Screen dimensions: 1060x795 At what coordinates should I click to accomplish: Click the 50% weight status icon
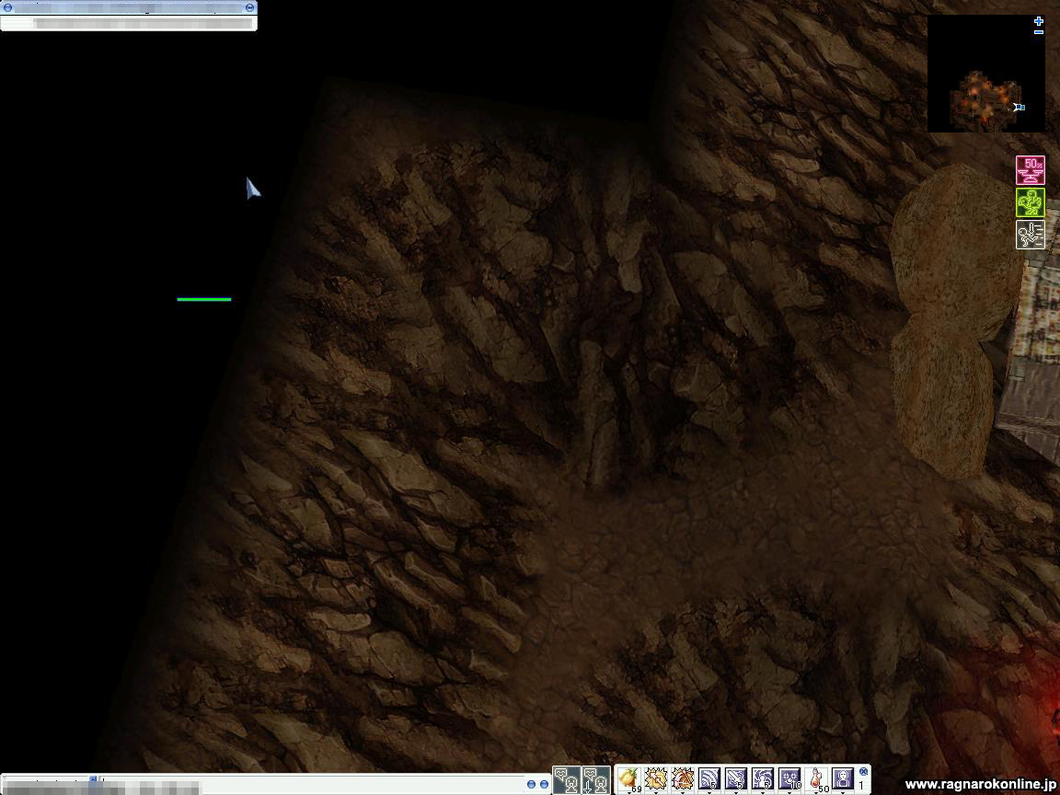point(1031,170)
